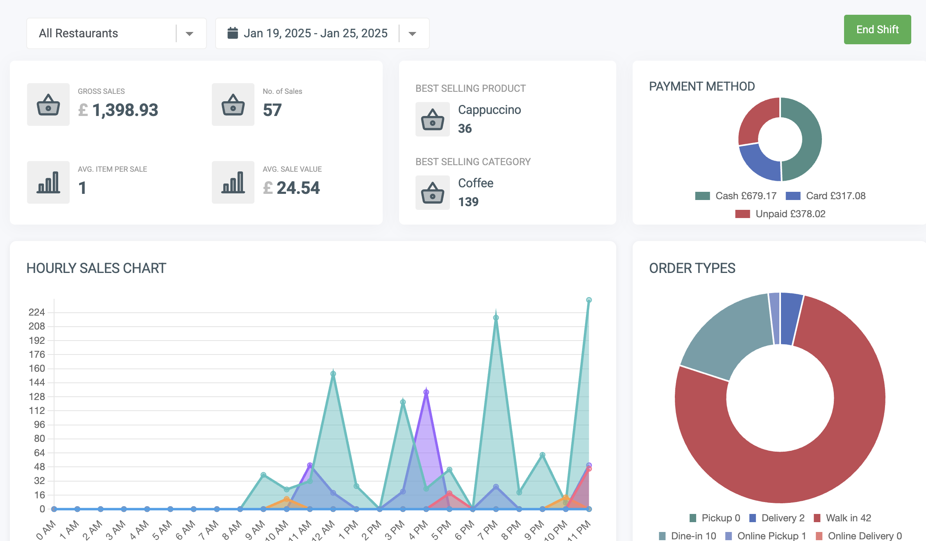Screen dimensions: 926x541
Task: Open the date range Jan 19 - Jan 25 picker
Action: pyautogui.click(x=322, y=33)
